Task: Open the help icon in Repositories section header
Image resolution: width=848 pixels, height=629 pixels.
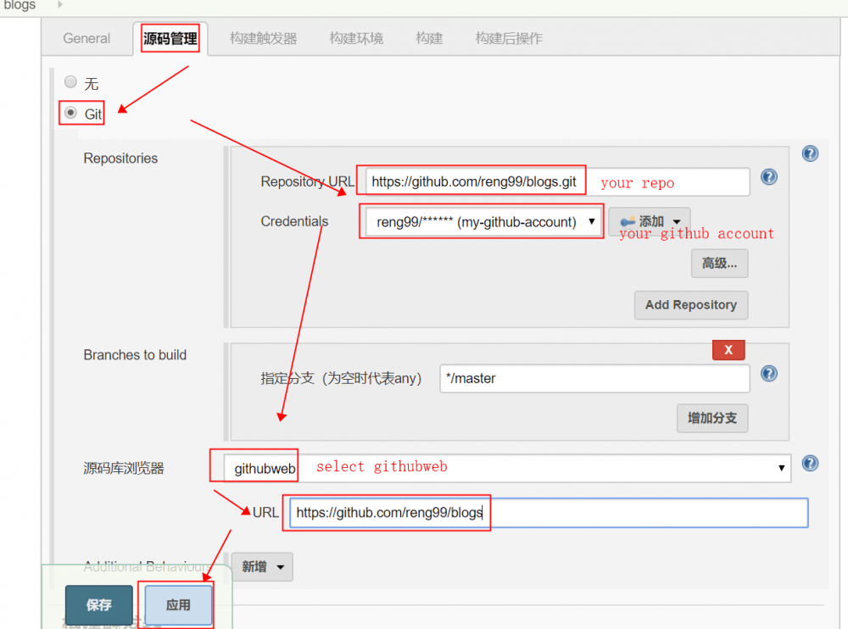Action: pyautogui.click(x=810, y=153)
